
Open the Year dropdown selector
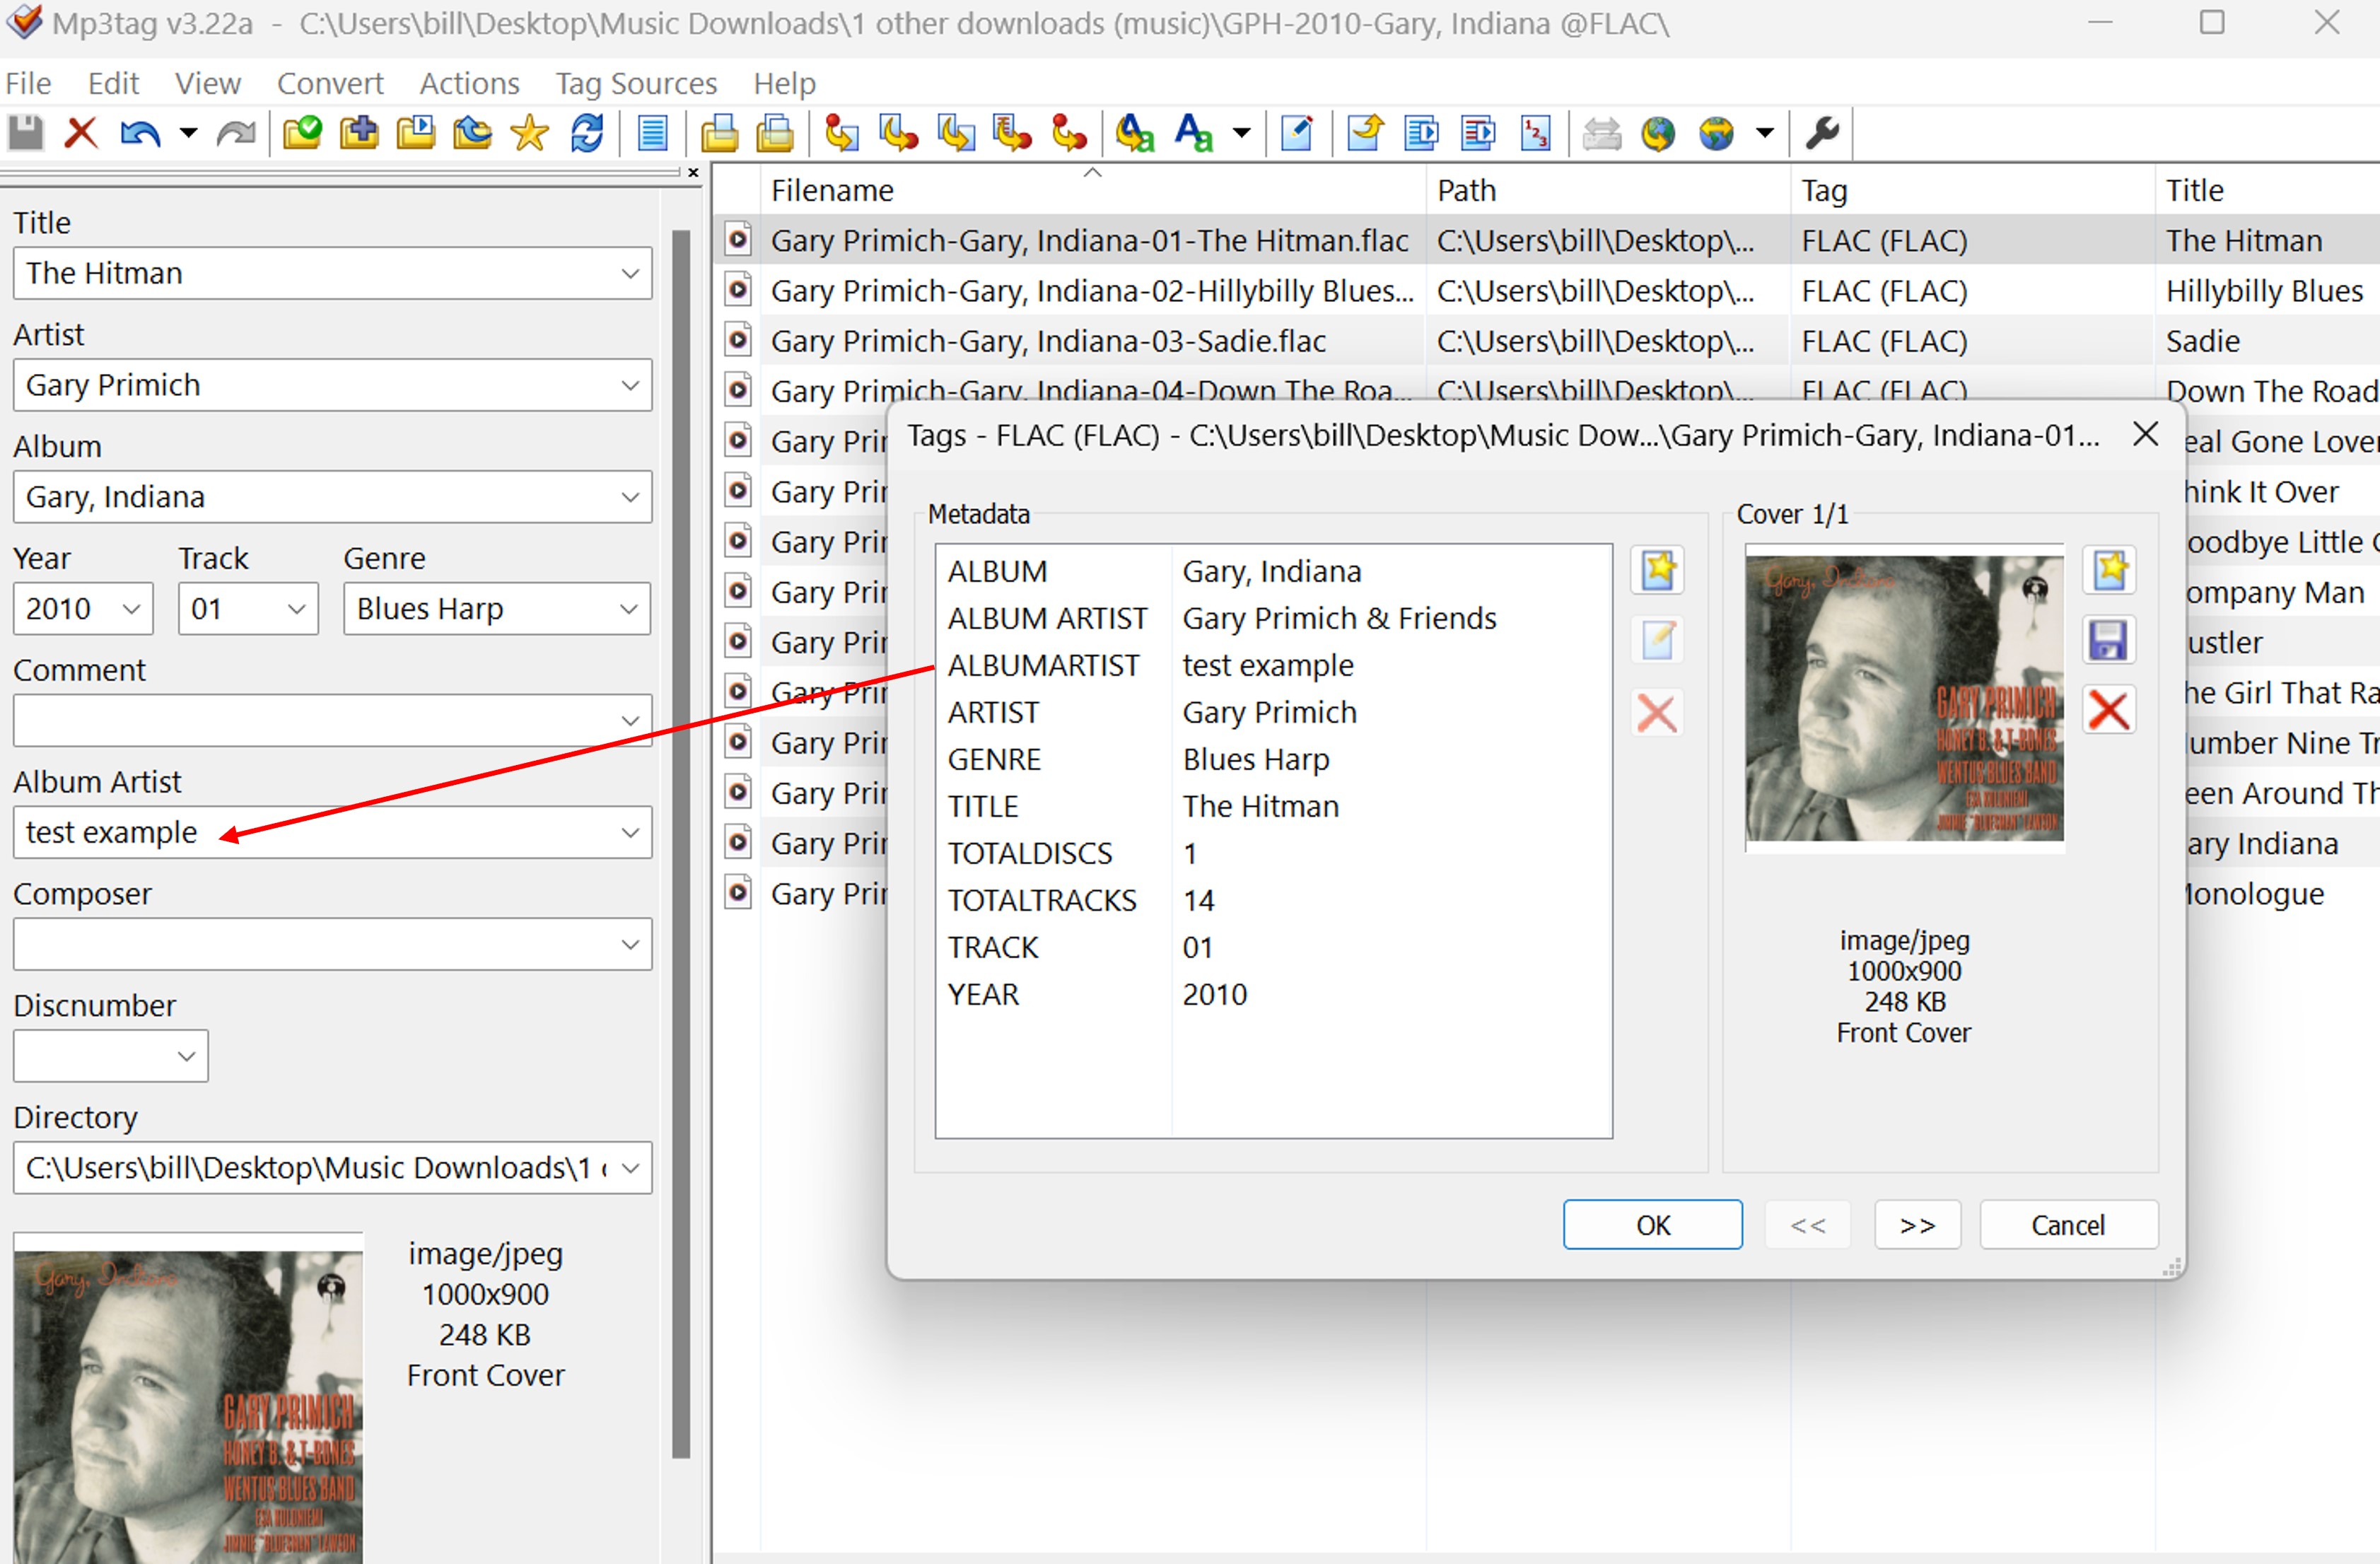(x=130, y=608)
